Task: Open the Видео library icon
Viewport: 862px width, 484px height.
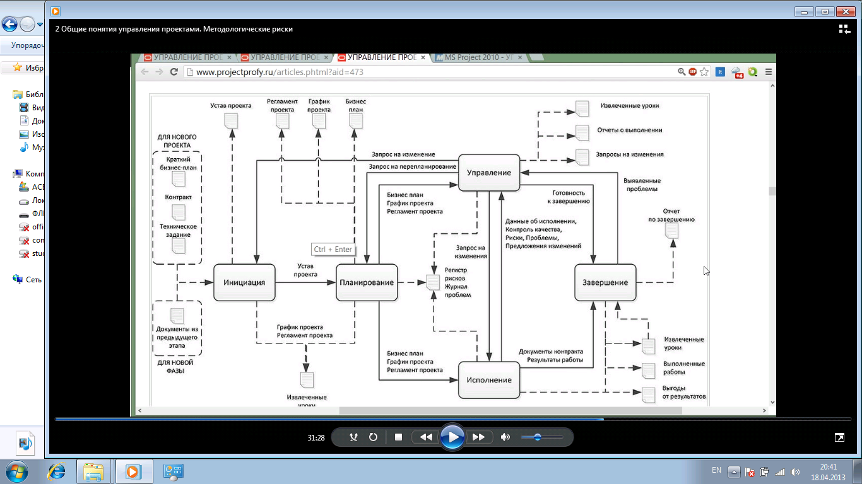Action: pos(25,108)
